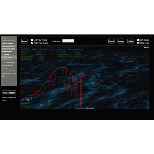
Task: Click Exit in the sidebar menu
Action: (3, 76)
